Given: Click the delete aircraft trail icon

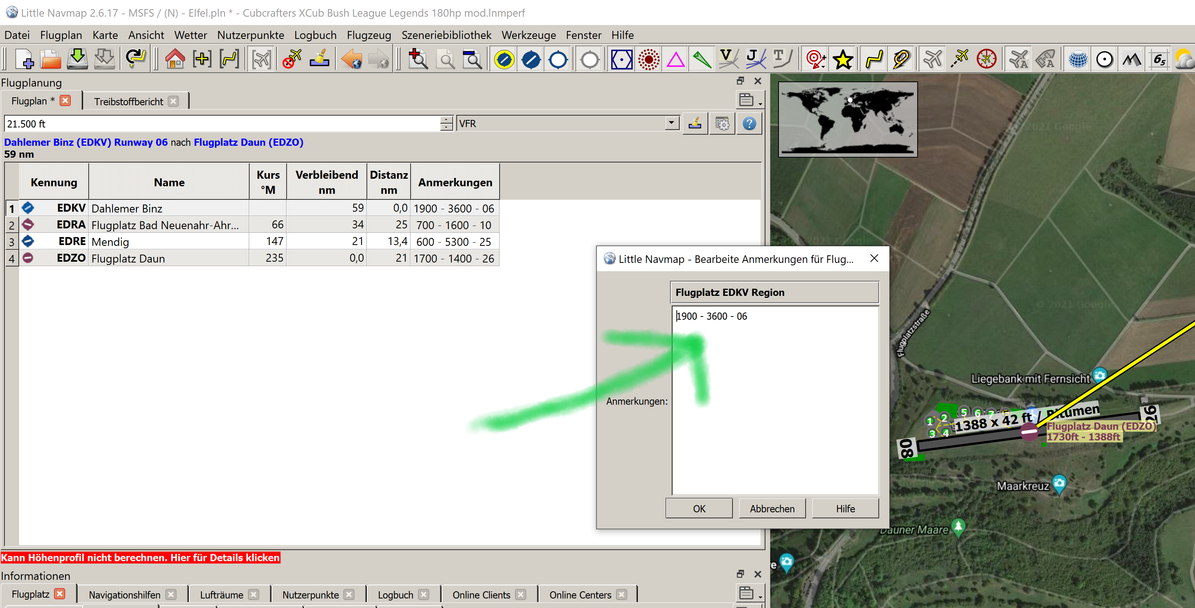Looking at the screenshot, I should 292,59.
